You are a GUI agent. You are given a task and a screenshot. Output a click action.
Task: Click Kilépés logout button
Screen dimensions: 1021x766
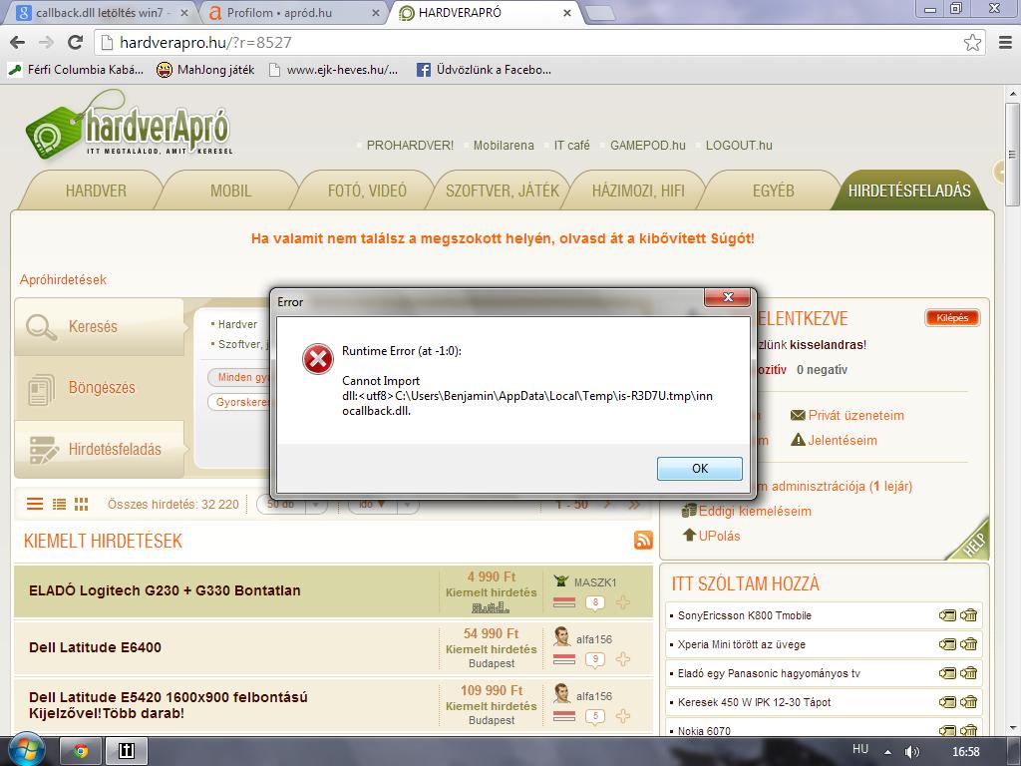point(952,318)
